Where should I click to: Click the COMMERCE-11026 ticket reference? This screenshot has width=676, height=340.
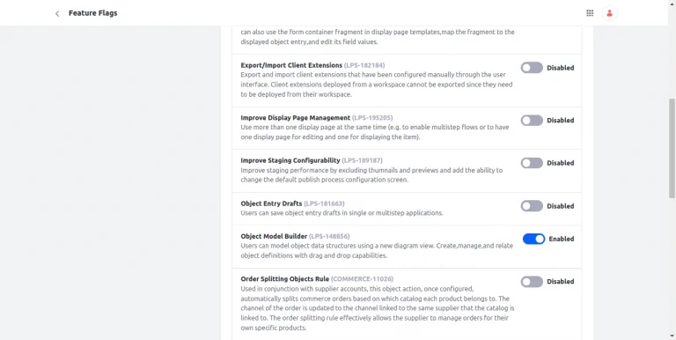(362, 279)
